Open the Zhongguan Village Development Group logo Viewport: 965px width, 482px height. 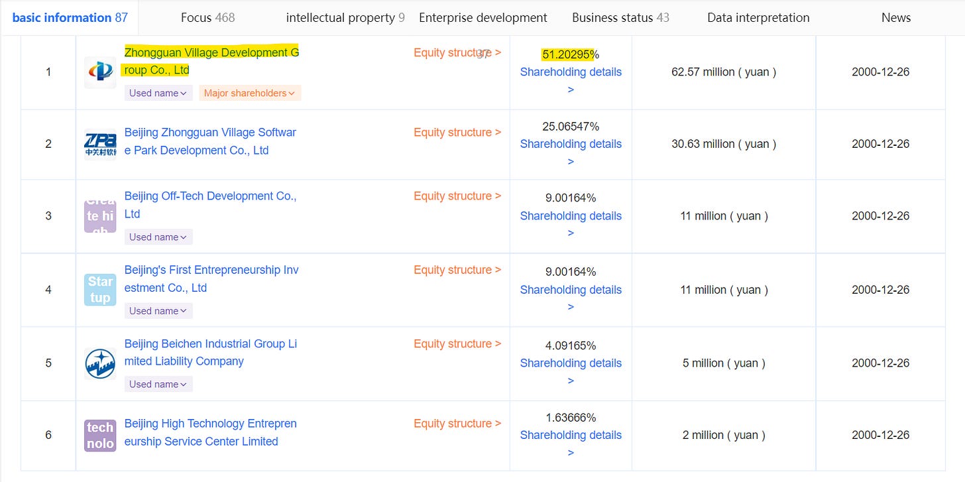coord(100,72)
